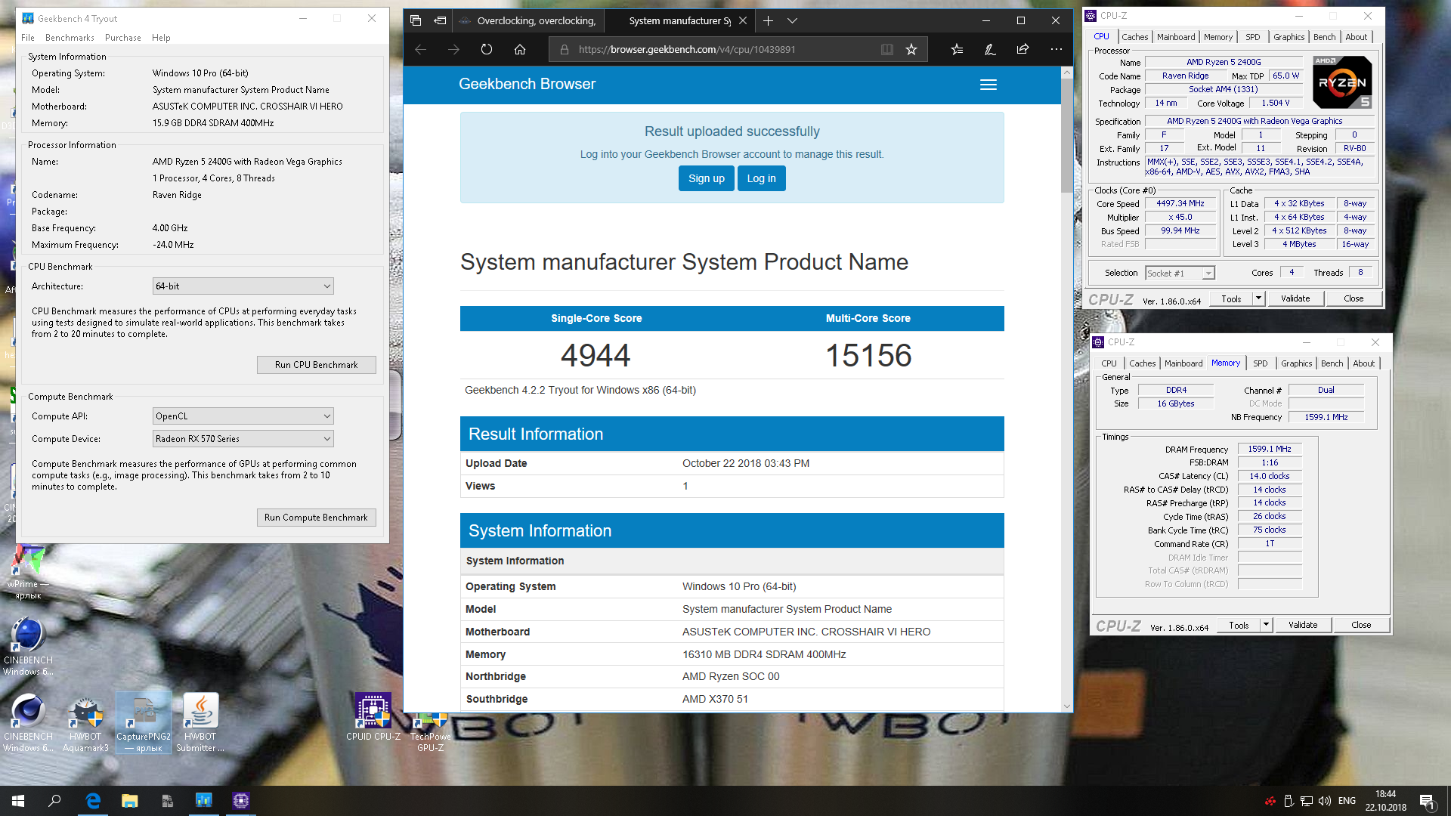This screenshot has width=1451, height=816.
Task: Select CPU tab in lower CPU-Z window
Action: (1109, 363)
